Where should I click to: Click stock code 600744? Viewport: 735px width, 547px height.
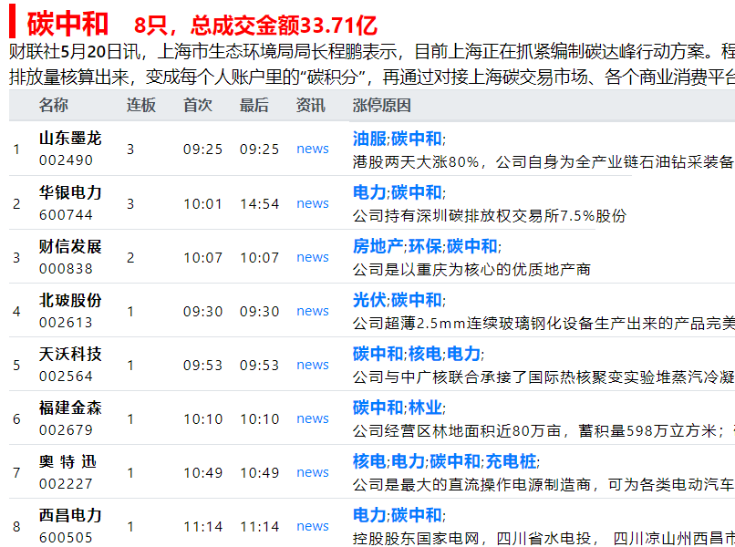coord(66,214)
